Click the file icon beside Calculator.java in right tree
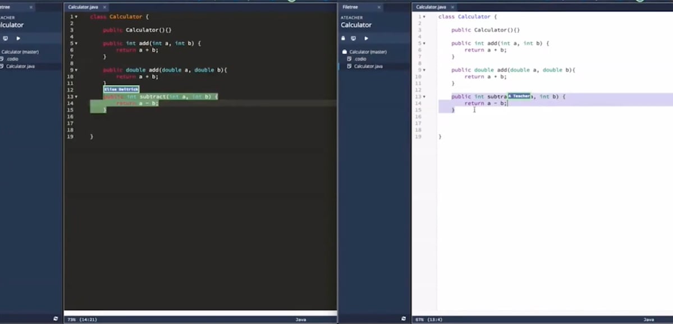Screen dimensions: 673x324 tap(350, 66)
